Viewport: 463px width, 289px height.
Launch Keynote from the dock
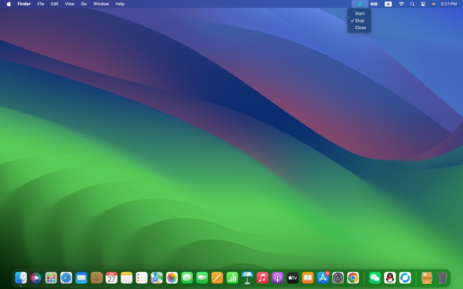247,278
